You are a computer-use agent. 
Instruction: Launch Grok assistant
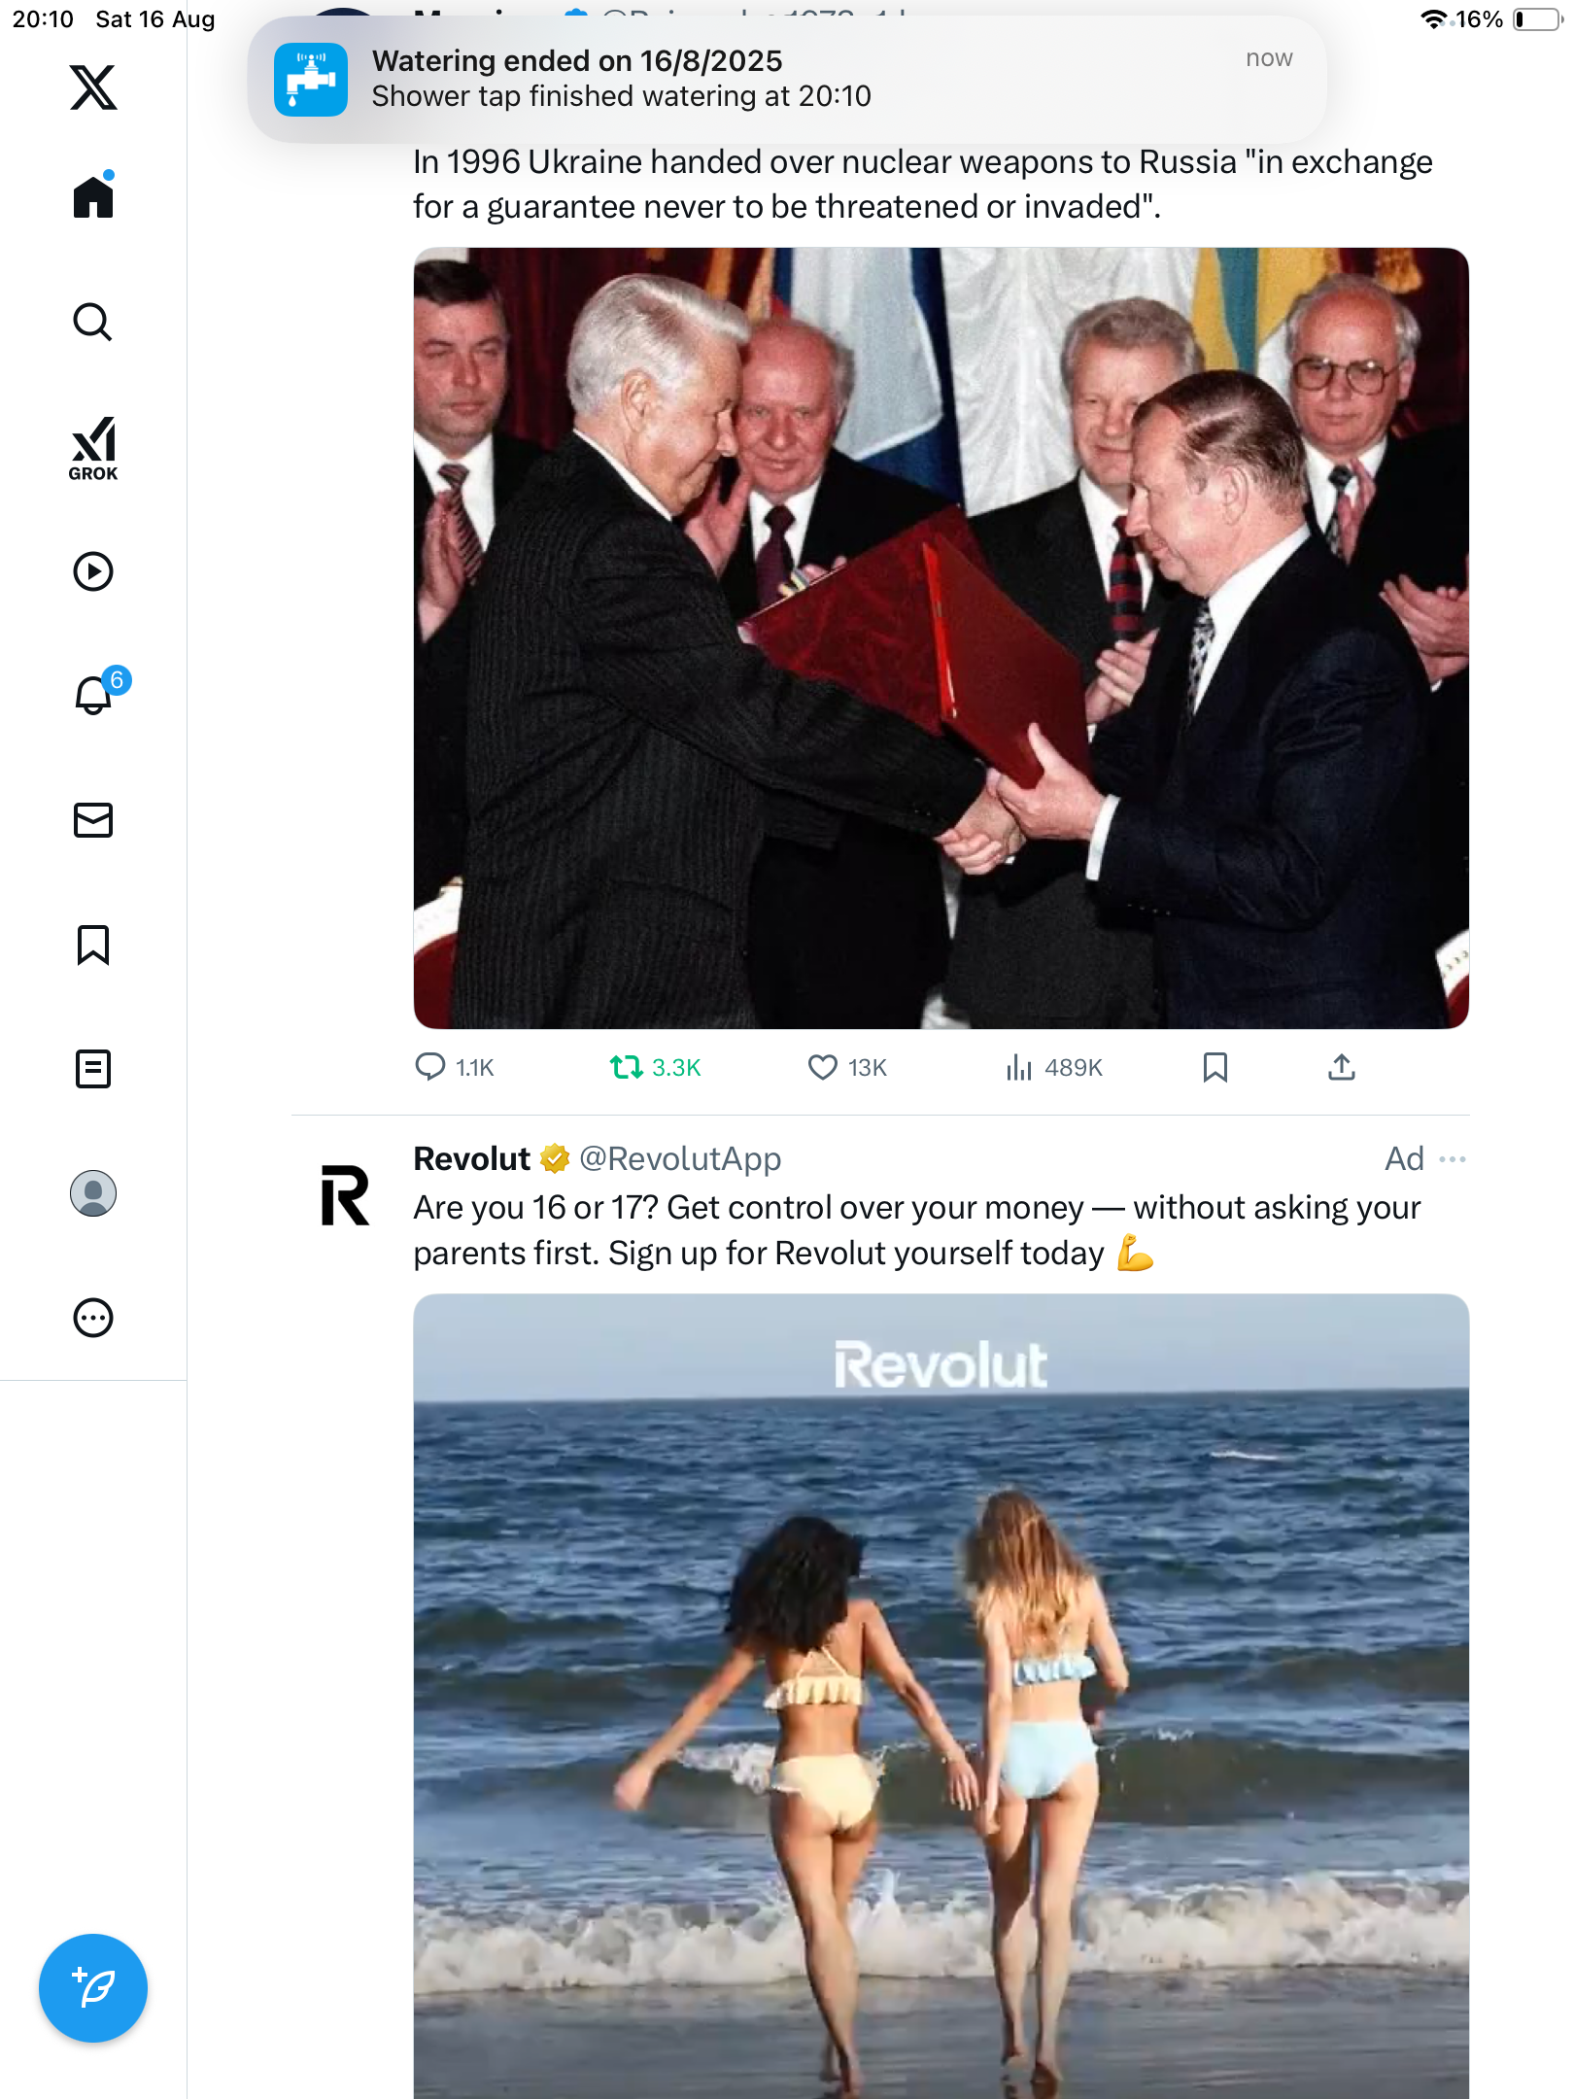coord(93,448)
